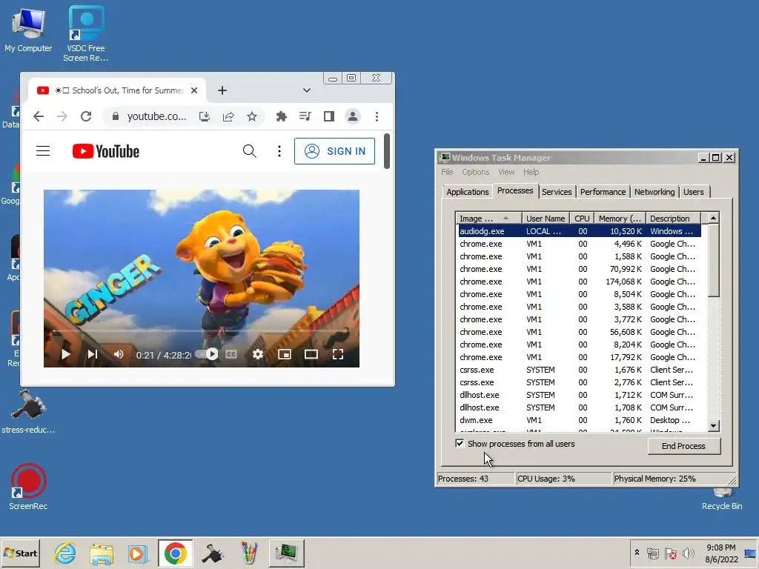Open video settings gear
Viewport: 759px width, 569px height.
click(258, 354)
